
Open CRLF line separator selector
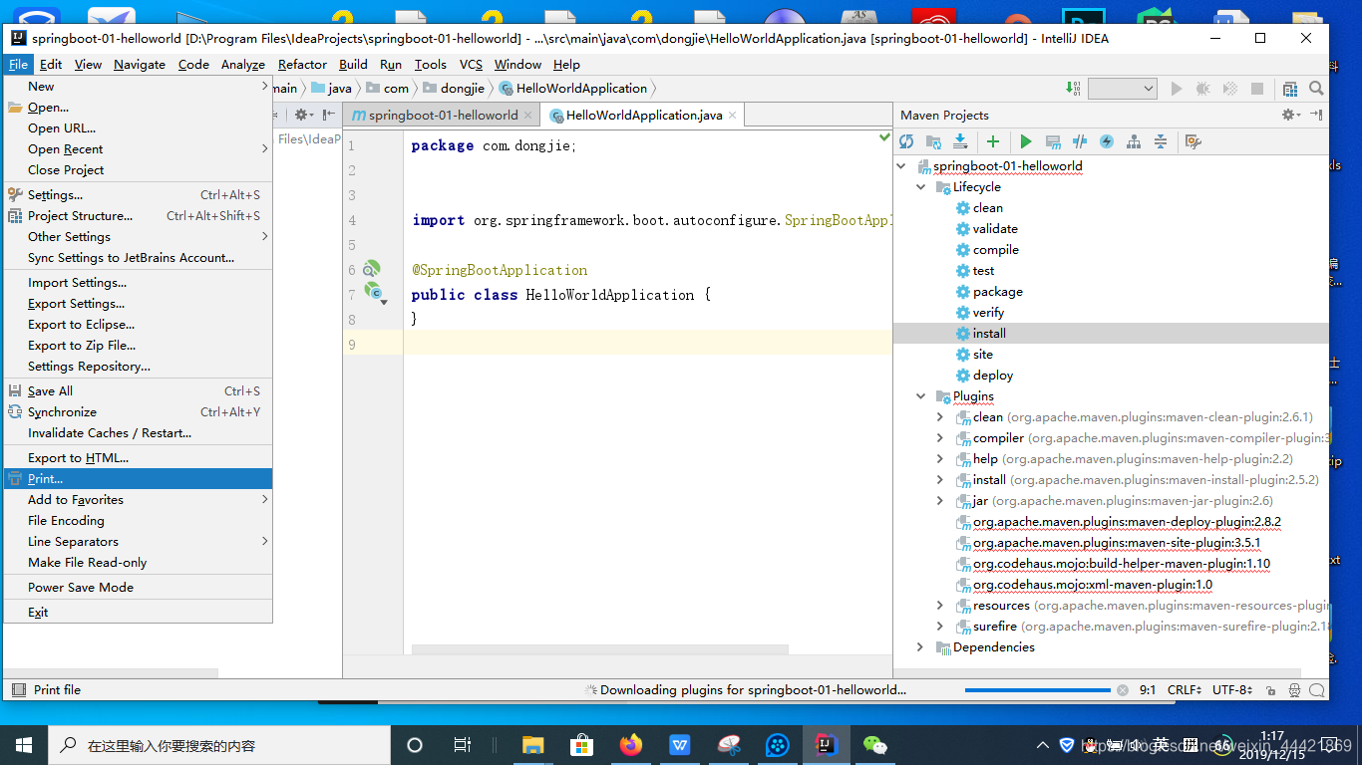click(x=1186, y=689)
